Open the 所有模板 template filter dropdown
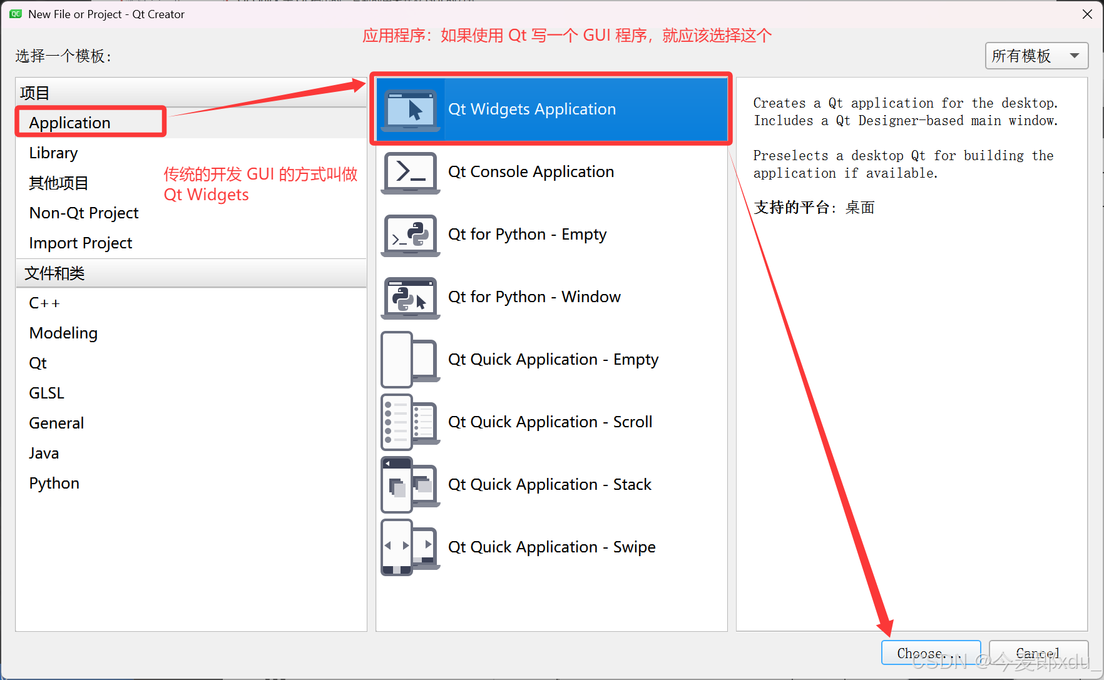Screen dimensions: 1104x680 pos(1036,56)
